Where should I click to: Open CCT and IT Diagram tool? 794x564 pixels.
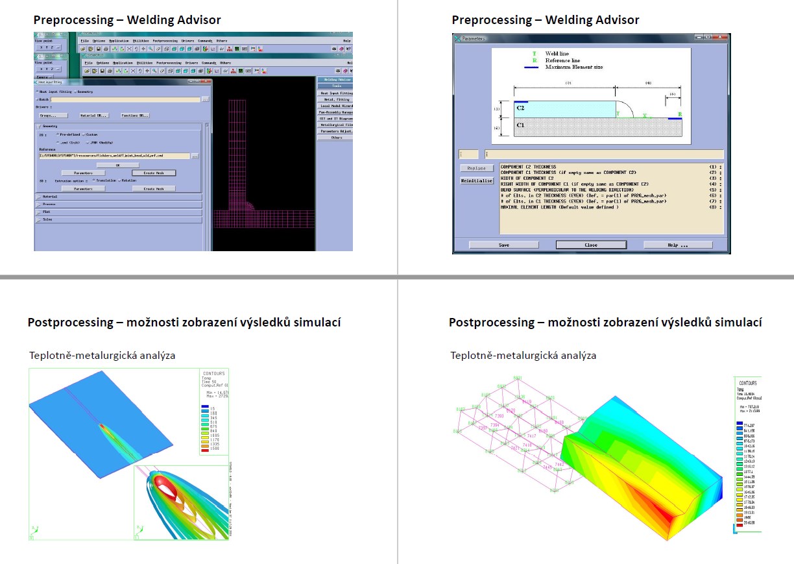tap(335, 119)
